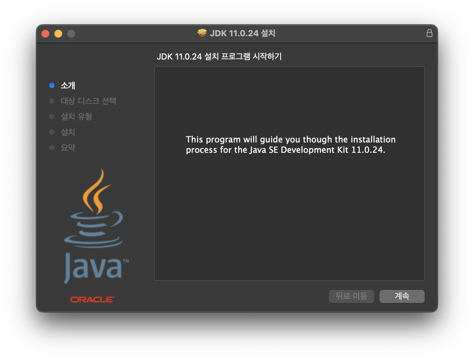Click the Java coffee cup logo

tap(96, 226)
